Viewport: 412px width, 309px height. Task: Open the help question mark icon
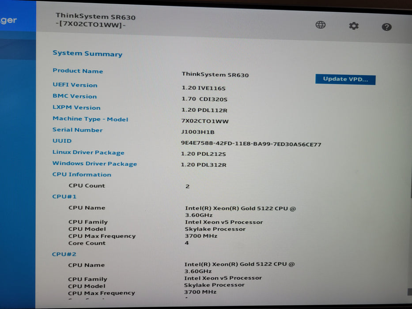(x=386, y=27)
